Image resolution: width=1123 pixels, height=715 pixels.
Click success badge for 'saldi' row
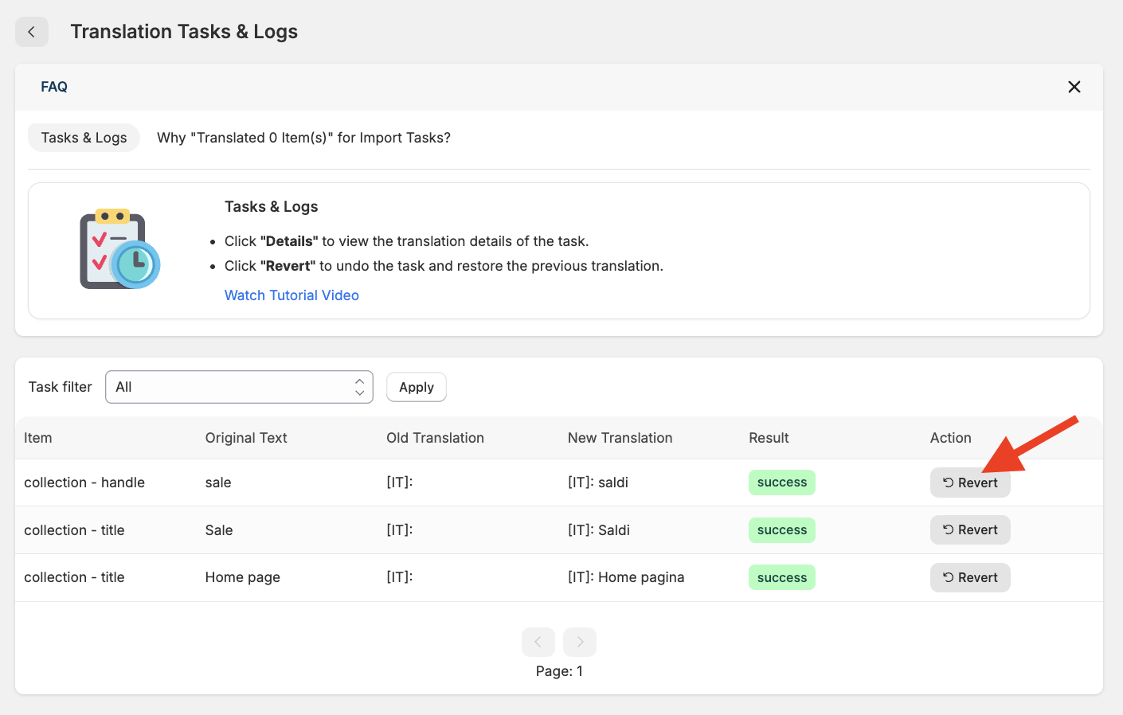click(781, 483)
